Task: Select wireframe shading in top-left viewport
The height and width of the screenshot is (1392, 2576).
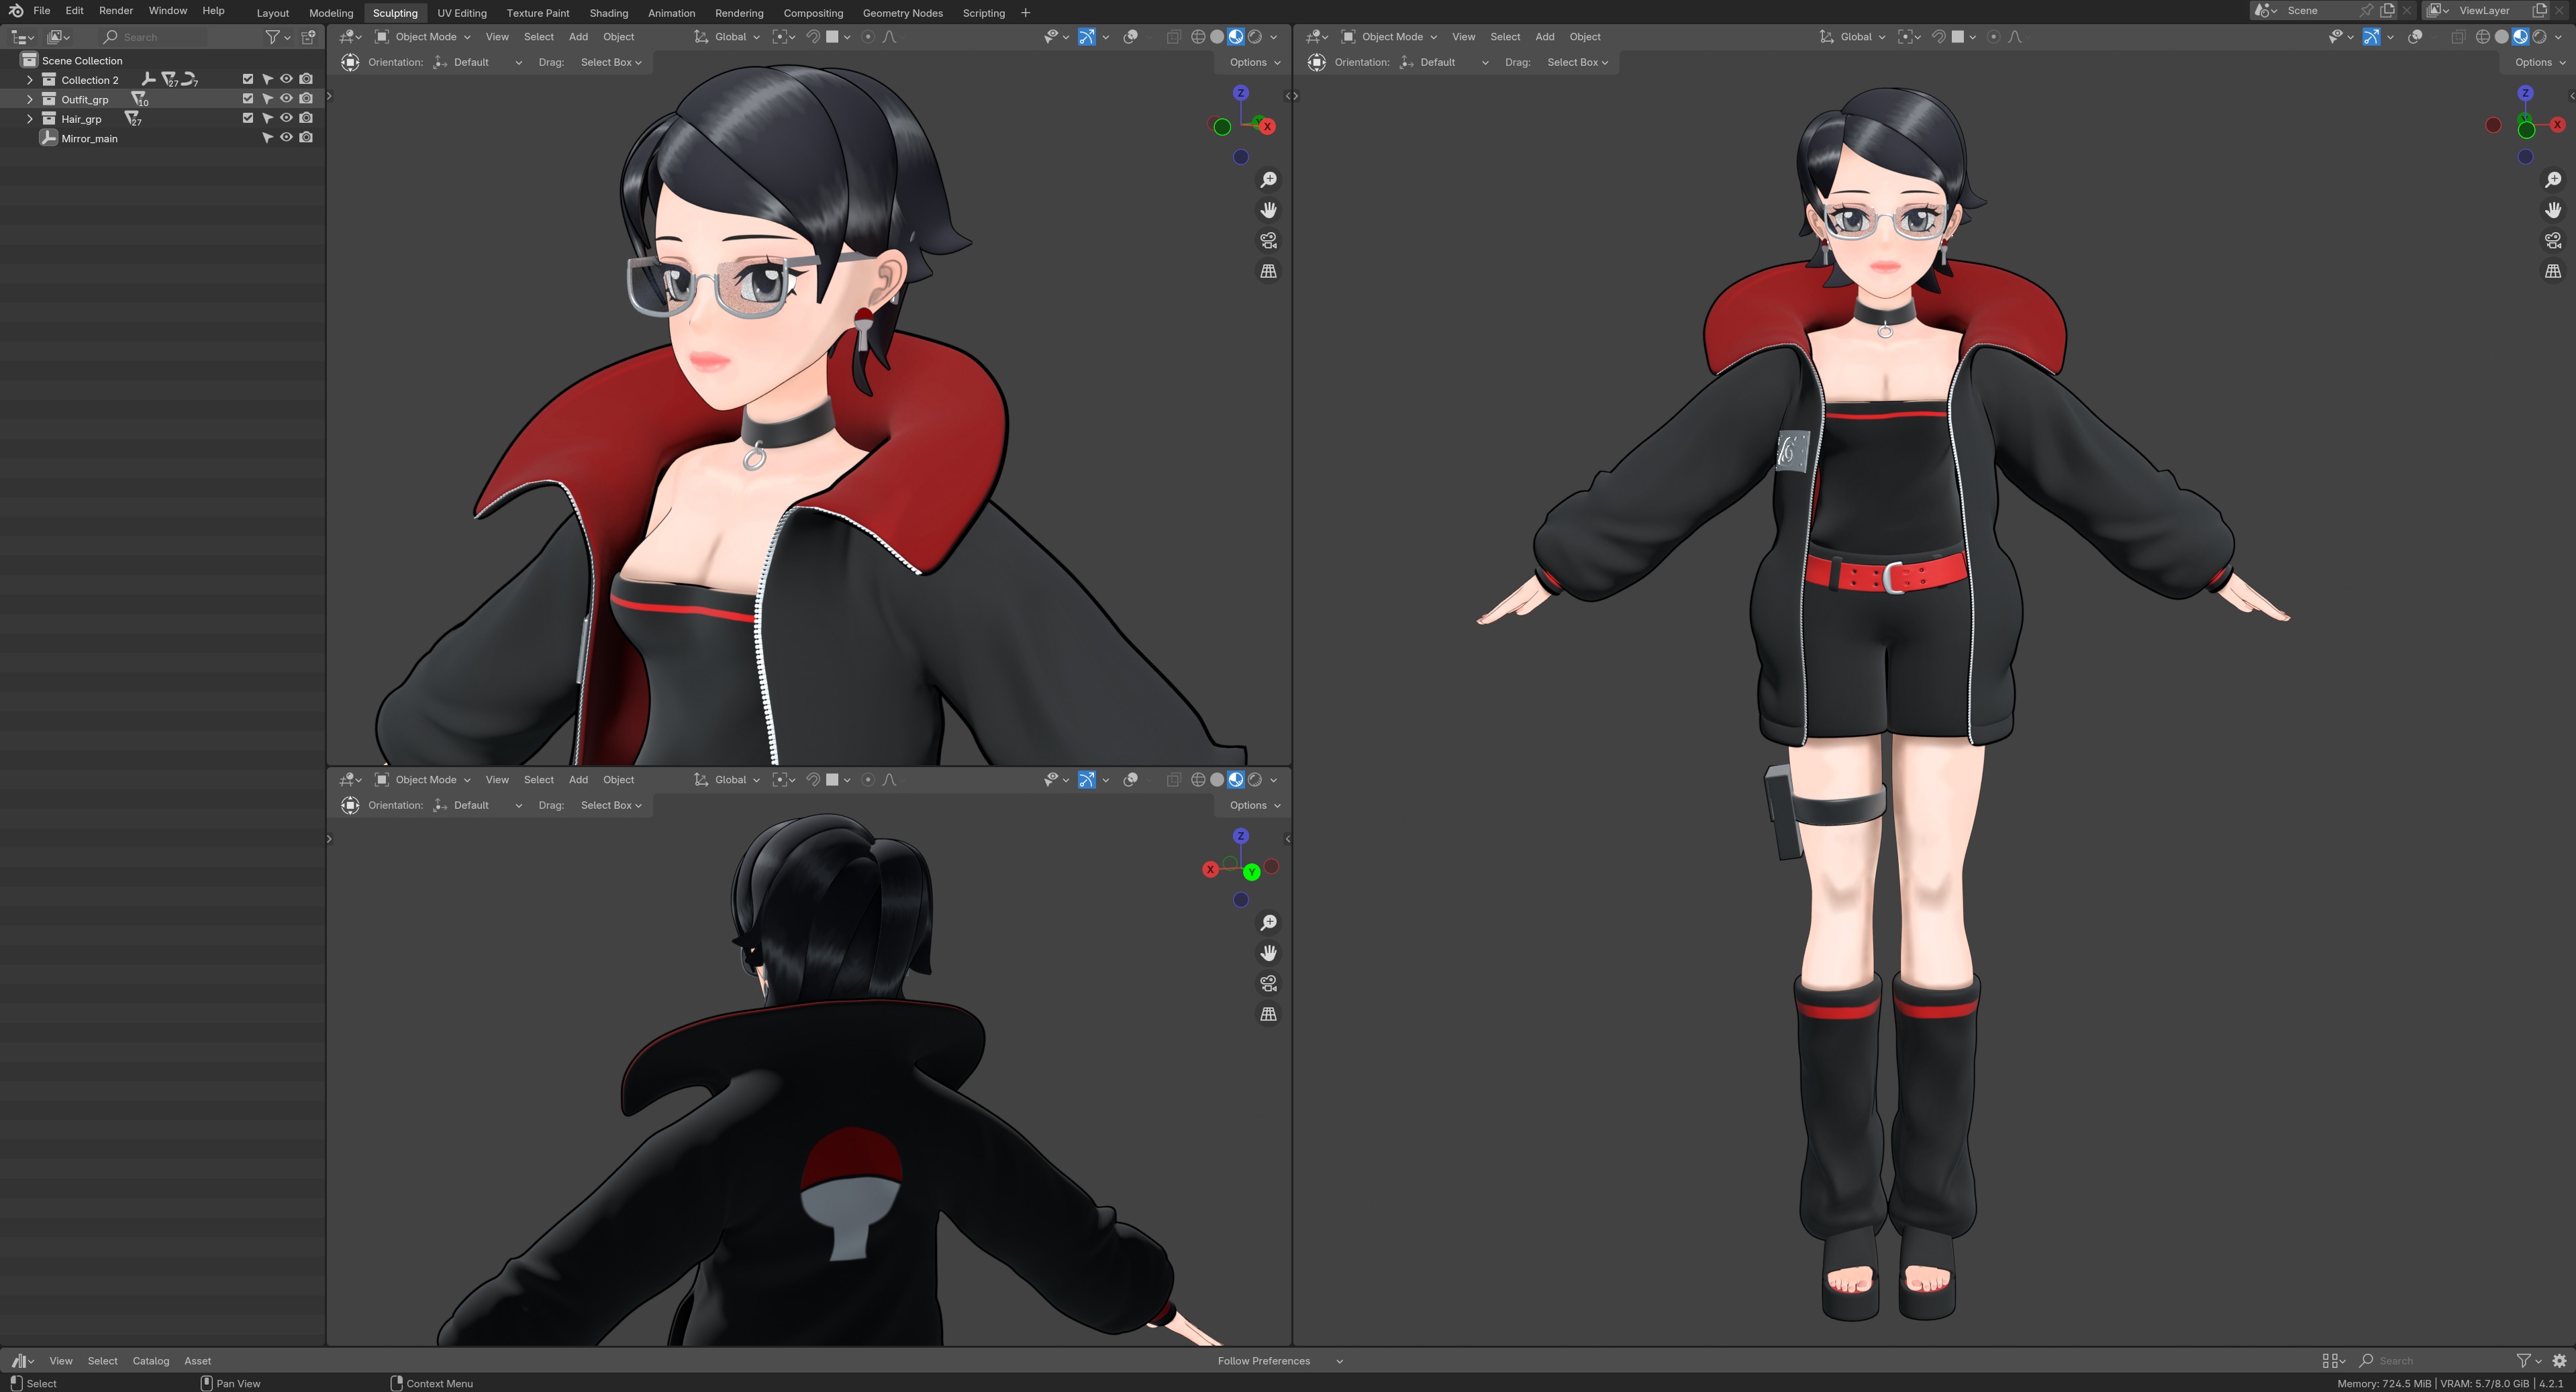Action: pos(1198,37)
